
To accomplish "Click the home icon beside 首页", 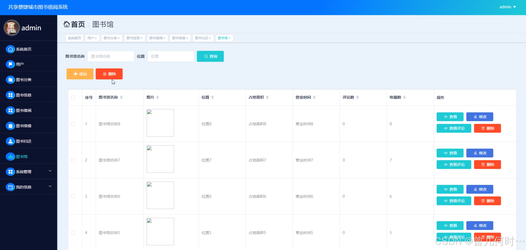I will pyautogui.click(x=67, y=24).
